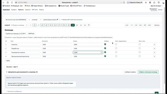Open the Сервисы menu item

pos(28,10)
